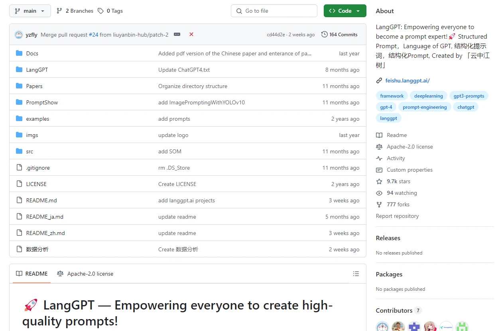View the 164 Commits history
This screenshot has height=331, width=498.
(339, 35)
